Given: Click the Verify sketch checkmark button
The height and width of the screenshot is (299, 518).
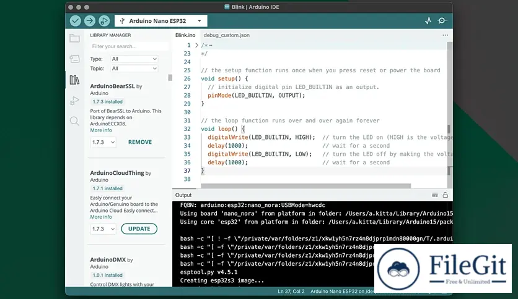Looking at the screenshot, I should (76, 21).
